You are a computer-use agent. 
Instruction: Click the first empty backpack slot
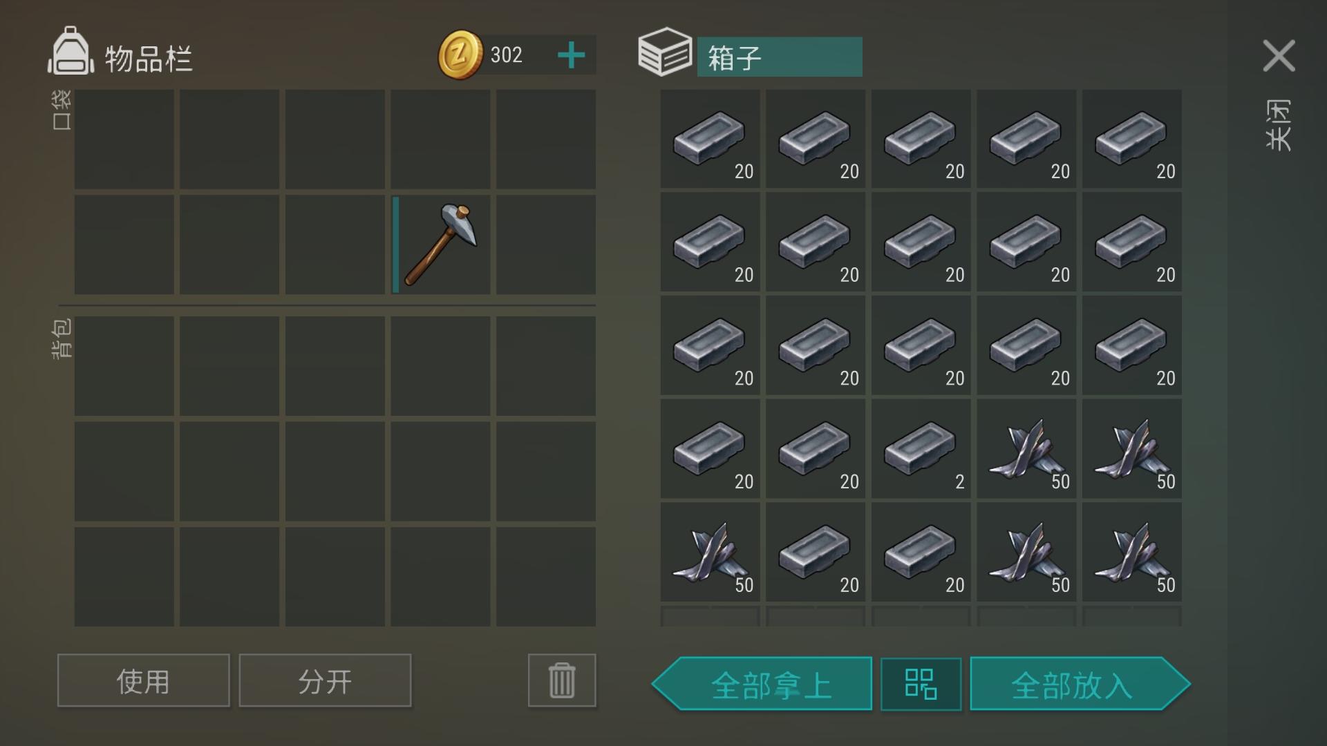tap(124, 366)
